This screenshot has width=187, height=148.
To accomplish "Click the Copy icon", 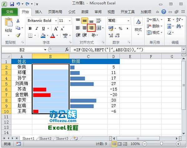I will coord(18,28).
